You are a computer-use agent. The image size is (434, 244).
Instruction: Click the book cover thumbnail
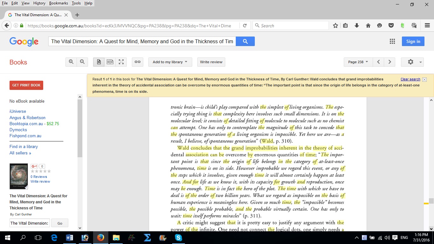[x=19, y=176]
